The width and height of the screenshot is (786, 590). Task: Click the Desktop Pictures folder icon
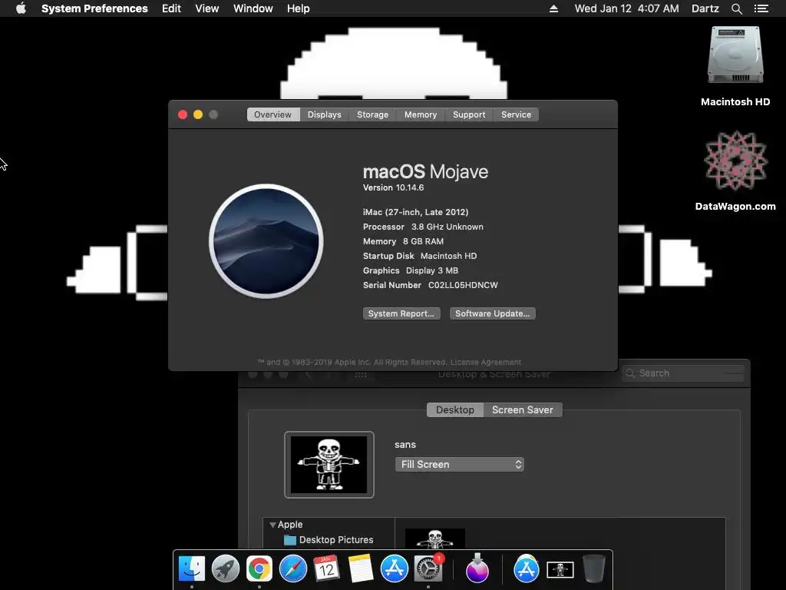click(289, 540)
